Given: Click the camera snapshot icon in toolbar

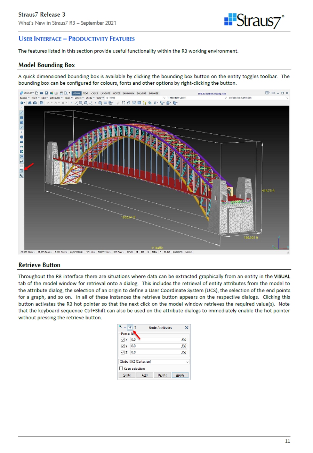Looking at the screenshot, I should coord(35,103).
